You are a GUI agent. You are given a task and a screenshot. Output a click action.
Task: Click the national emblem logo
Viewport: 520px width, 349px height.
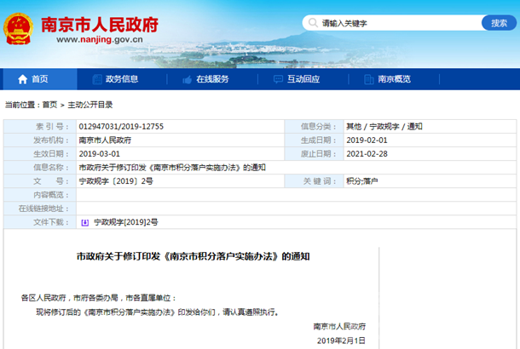click(x=18, y=29)
